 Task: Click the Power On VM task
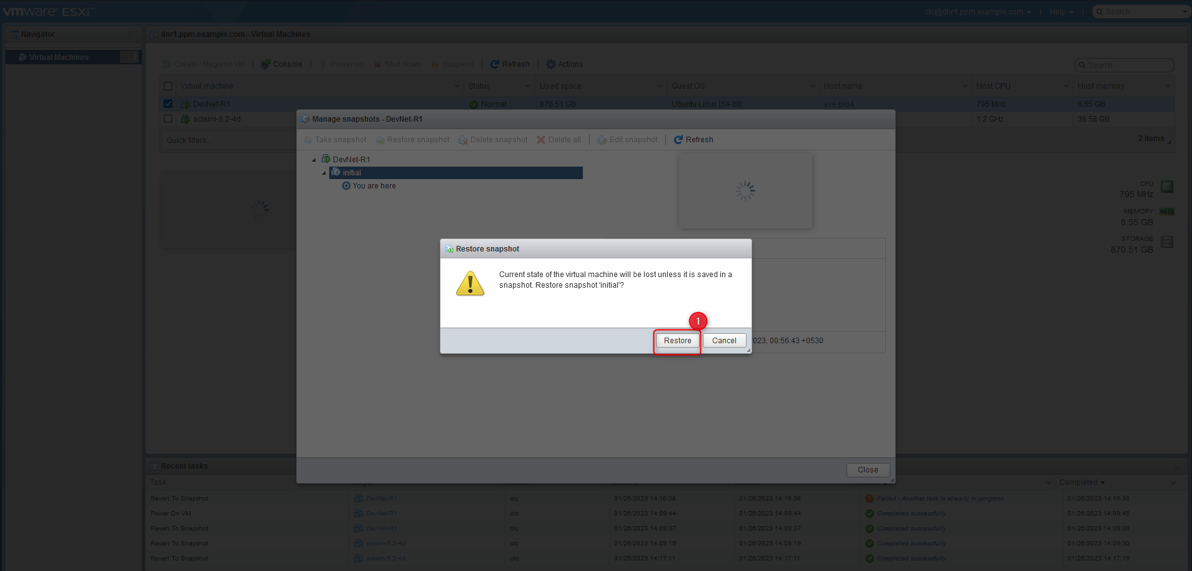(171, 514)
